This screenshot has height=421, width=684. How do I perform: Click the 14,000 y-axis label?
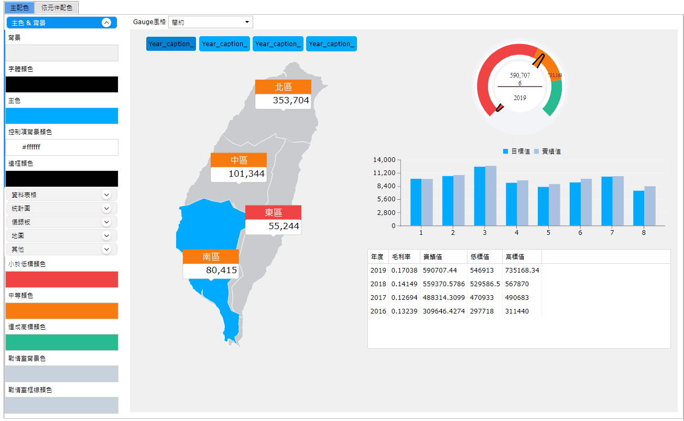(384, 160)
